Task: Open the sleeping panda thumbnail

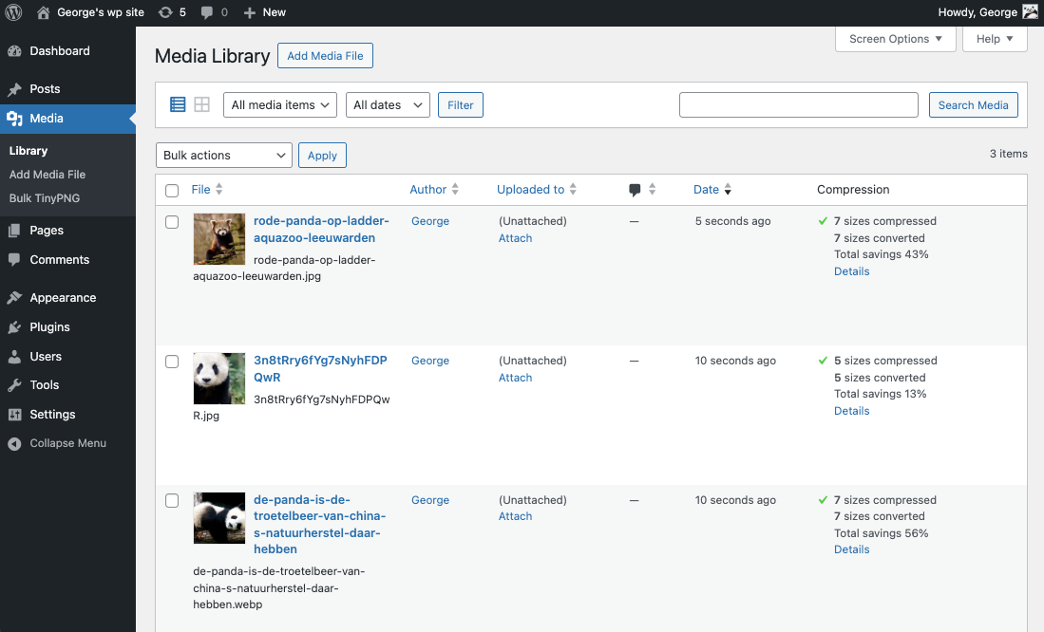Action: [219, 518]
